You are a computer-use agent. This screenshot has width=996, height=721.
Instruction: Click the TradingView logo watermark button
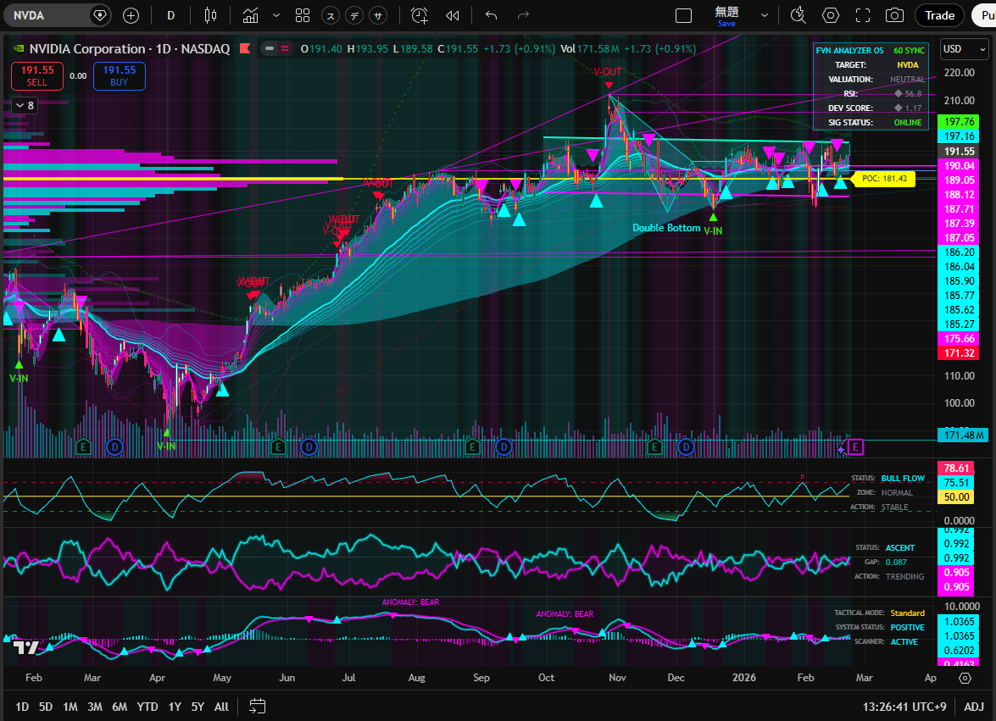[26, 647]
